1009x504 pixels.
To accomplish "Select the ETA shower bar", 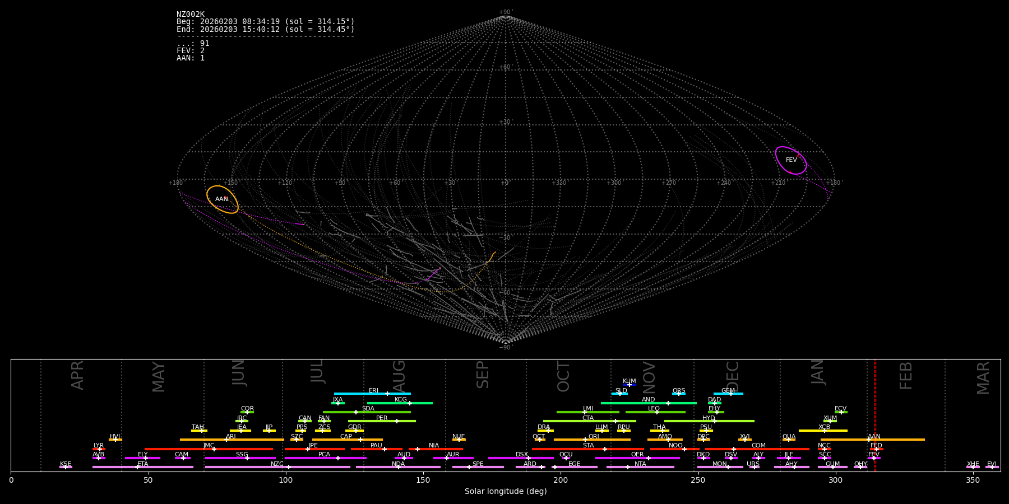I will click(x=143, y=467).
